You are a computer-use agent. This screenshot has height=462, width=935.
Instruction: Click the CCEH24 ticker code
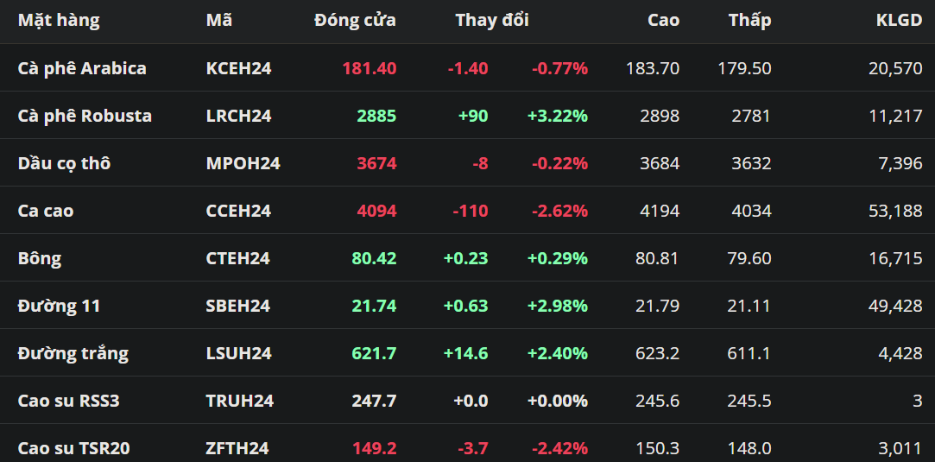238,211
